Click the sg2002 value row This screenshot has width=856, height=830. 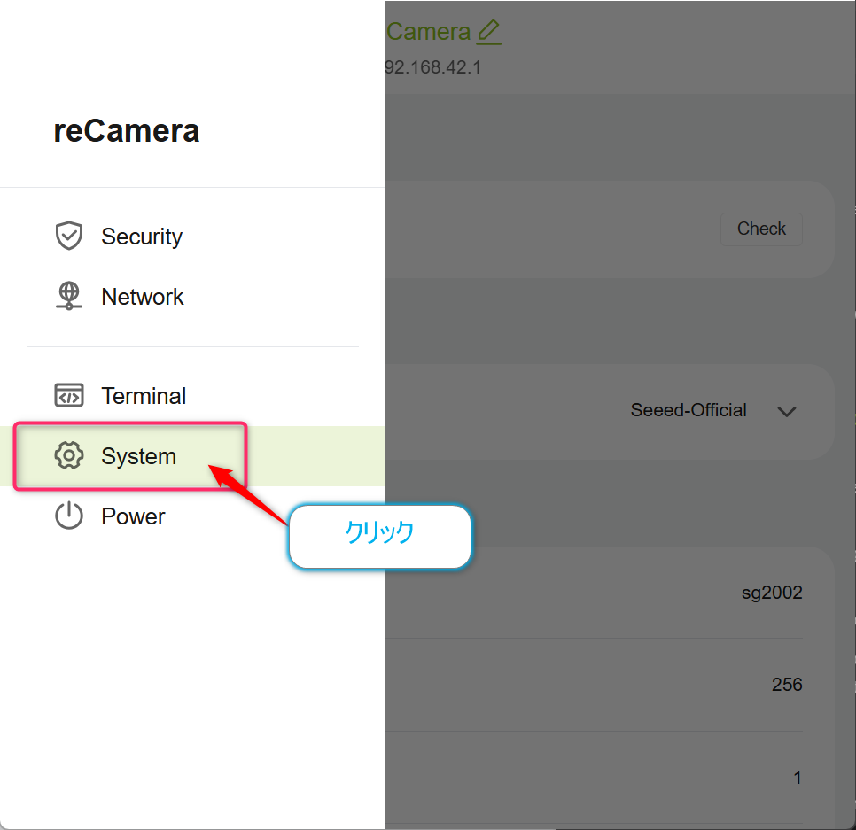point(610,593)
